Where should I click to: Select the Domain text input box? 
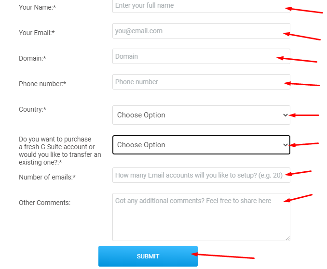pyautogui.click(x=201, y=56)
